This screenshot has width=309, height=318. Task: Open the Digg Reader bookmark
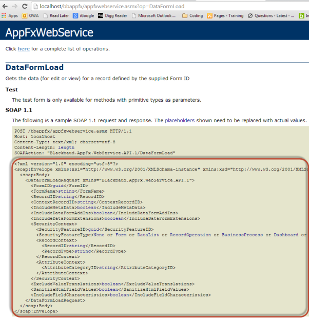coord(113,16)
